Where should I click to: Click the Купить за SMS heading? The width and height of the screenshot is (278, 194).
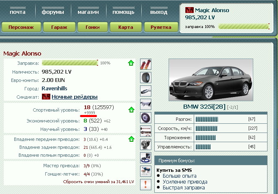click(174, 170)
